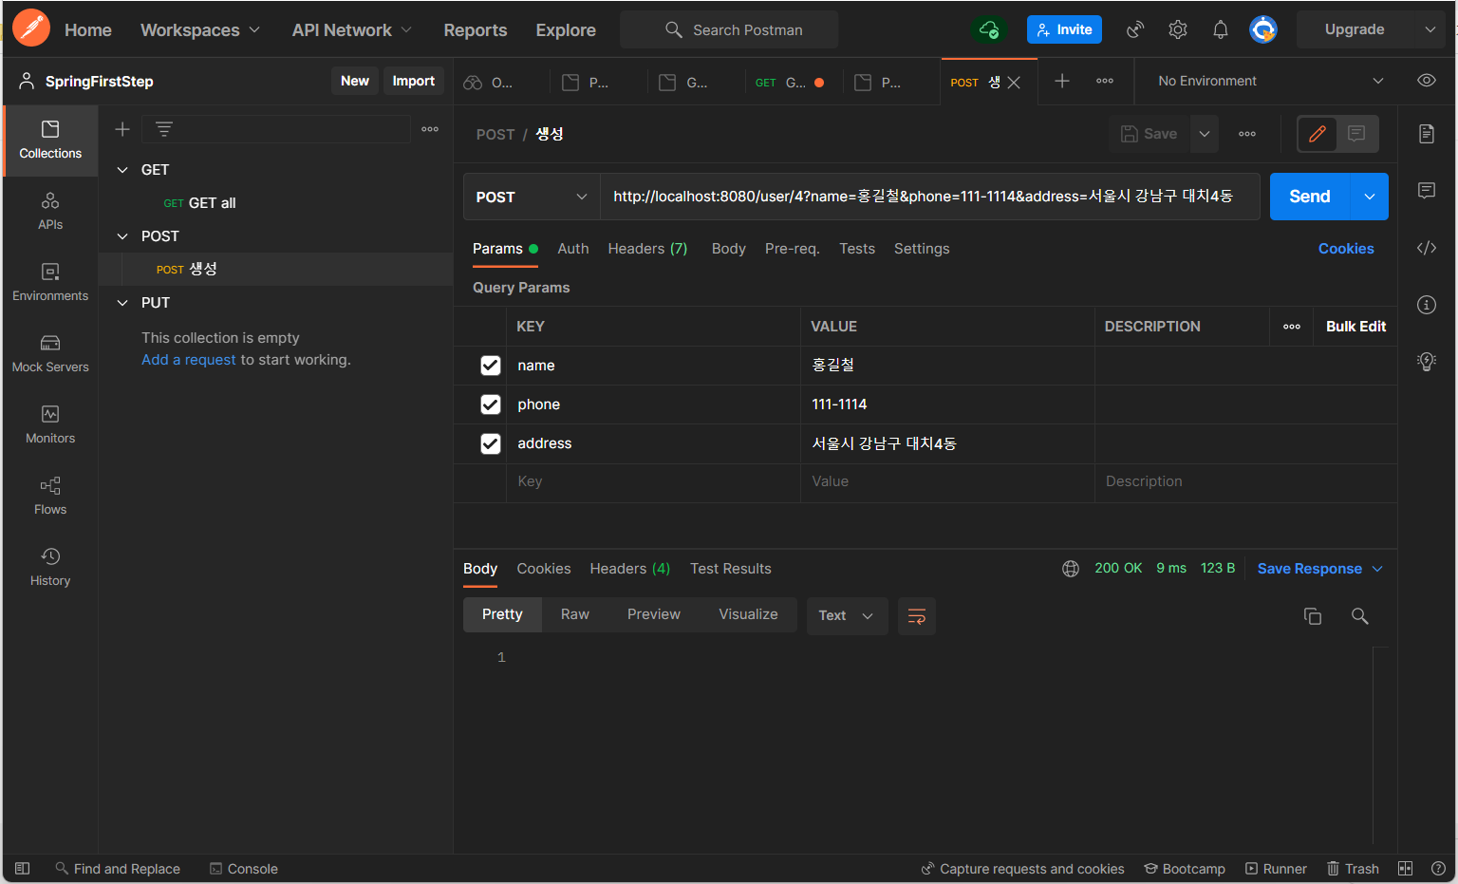Toggle the environment quick look eye

click(1427, 81)
